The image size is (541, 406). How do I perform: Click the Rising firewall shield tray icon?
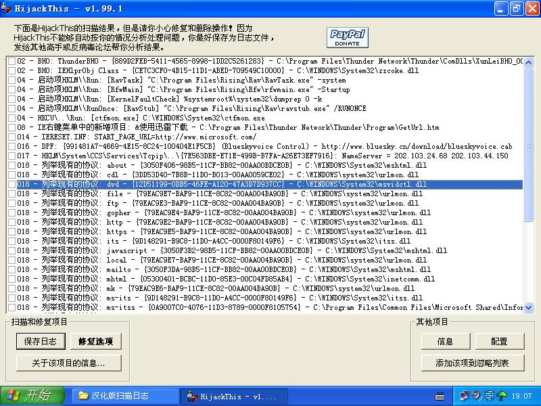[489, 396]
